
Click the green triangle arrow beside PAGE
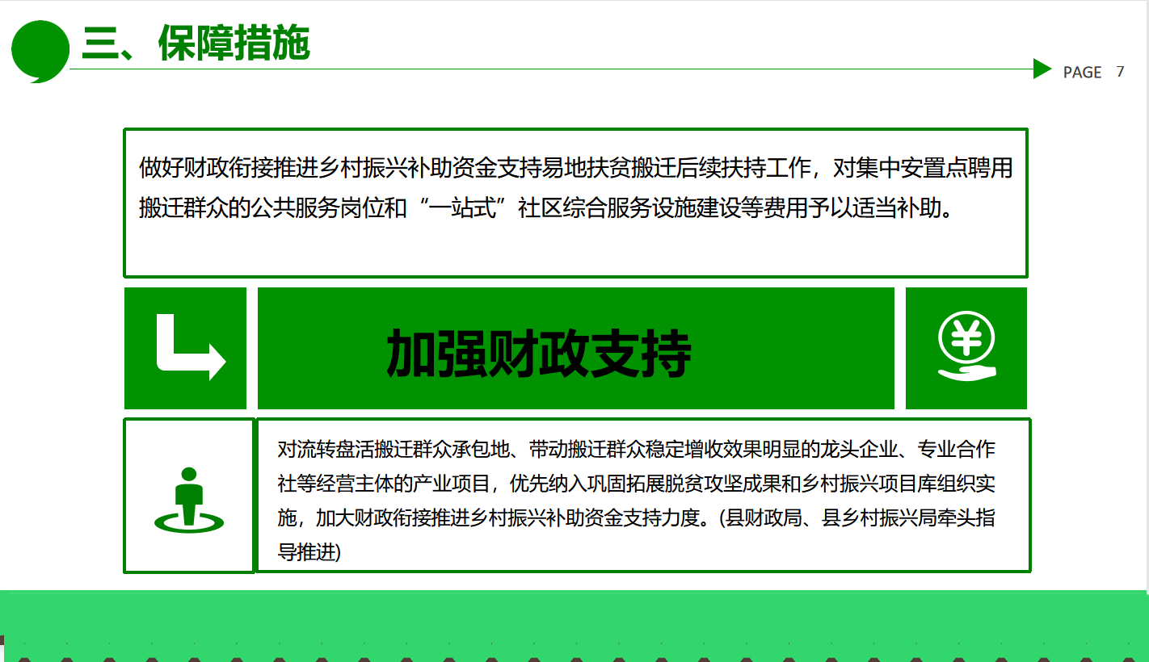coord(1042,69)
